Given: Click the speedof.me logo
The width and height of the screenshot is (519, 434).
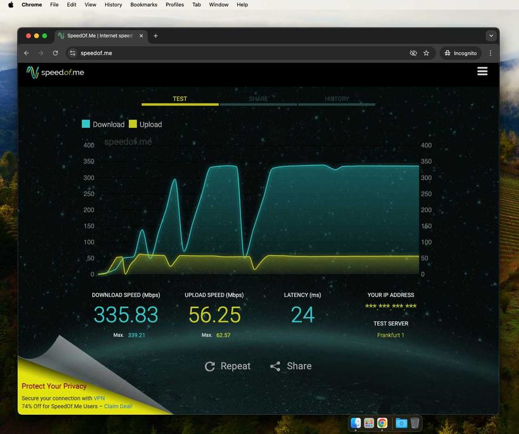Looking at the screenshot, I should click(x=55, y=72).
